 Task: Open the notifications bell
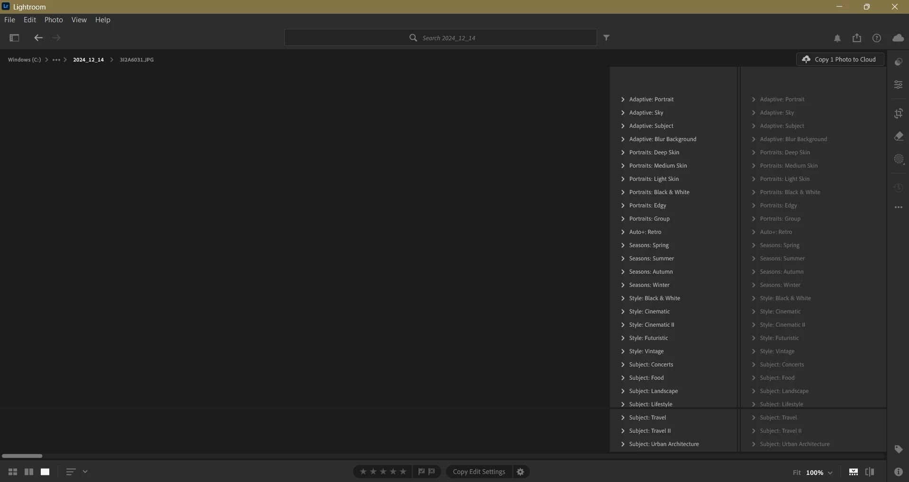tap(837, 38)
